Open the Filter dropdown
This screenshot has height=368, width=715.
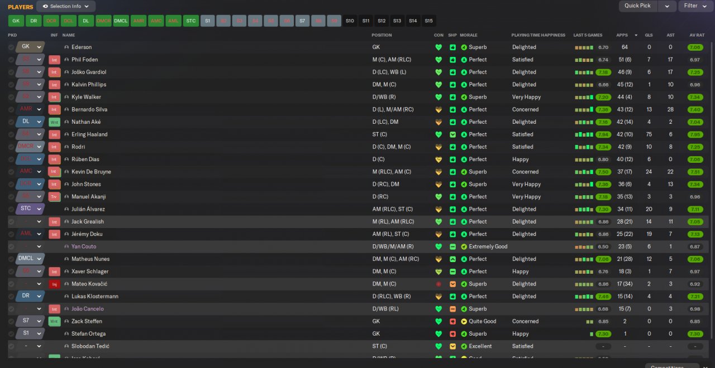[x=694, y=6]
